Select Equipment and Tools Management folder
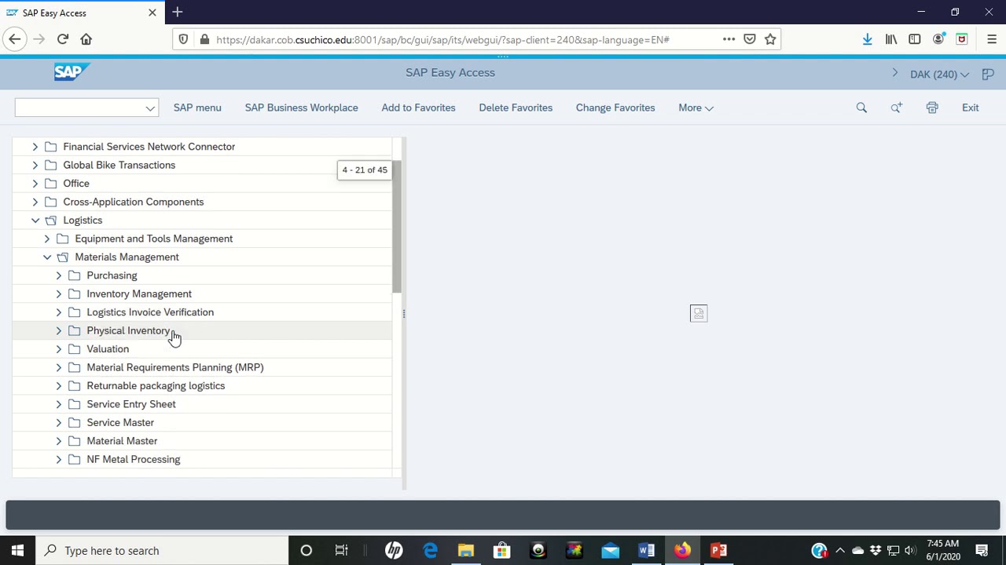 tap(154, 239)
